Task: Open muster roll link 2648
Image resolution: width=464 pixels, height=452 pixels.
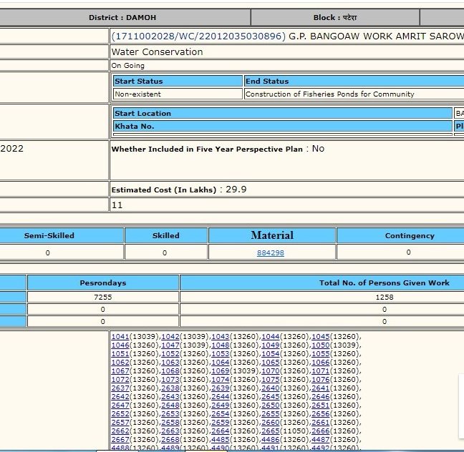Action: tap(170, 405)
